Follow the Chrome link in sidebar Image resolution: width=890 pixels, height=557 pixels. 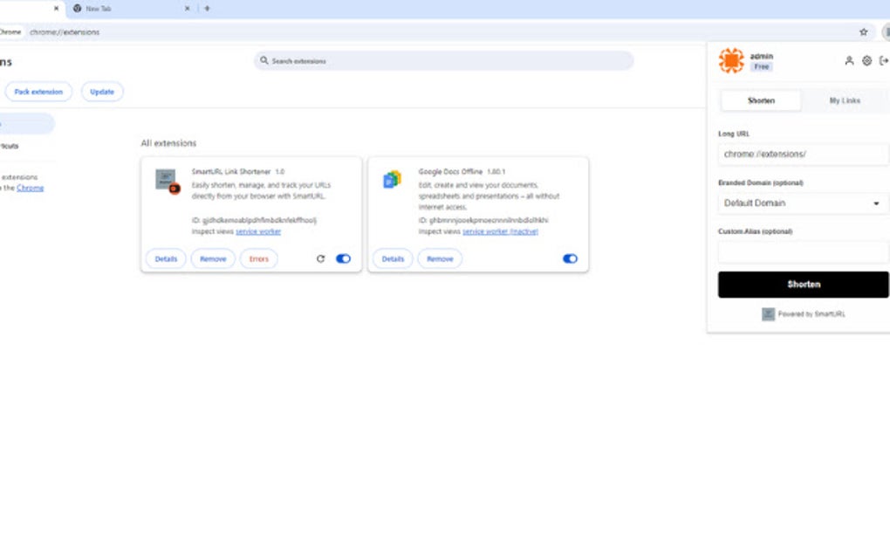click(x=30, y=188)
